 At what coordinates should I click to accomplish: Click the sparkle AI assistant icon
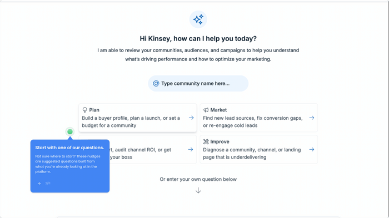click(198, 19)
